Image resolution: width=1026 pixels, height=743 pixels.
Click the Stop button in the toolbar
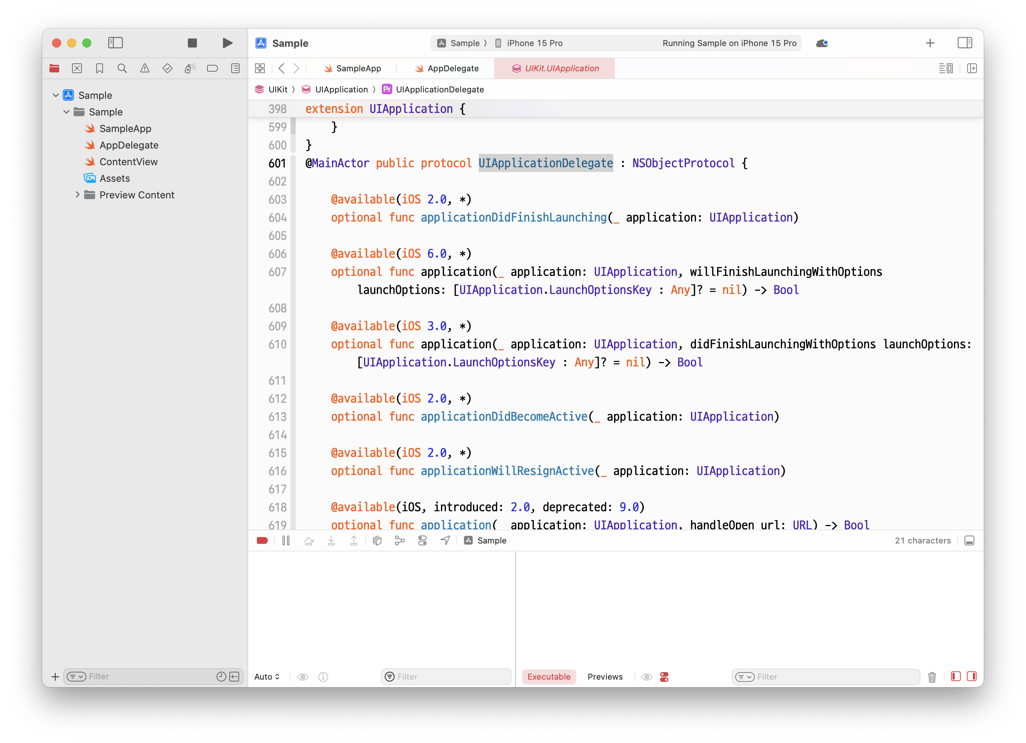[192, 43]
